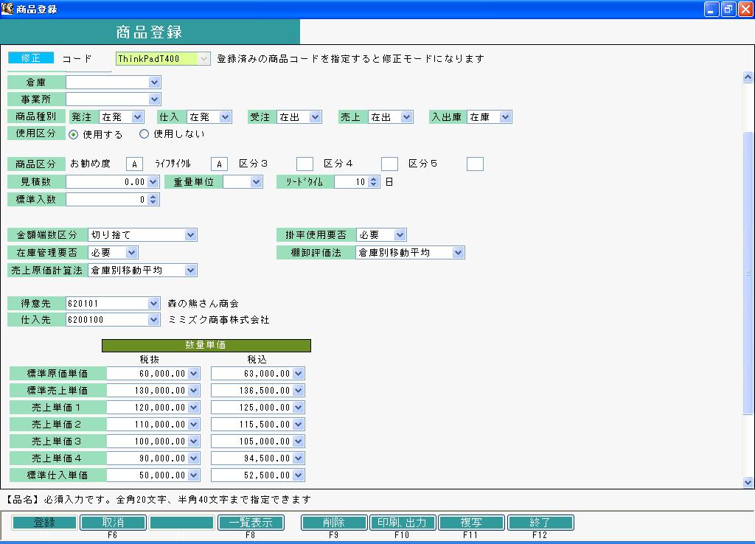Expand the 仕入 product type dropdown
The height and width of the screenshot is (544, 755).
coord(225,117)
